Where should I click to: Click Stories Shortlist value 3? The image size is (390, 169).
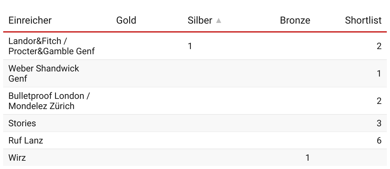pos(379,123)
